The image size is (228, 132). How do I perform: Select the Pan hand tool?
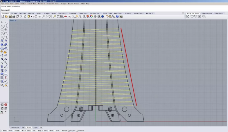[x=36, y=17]
